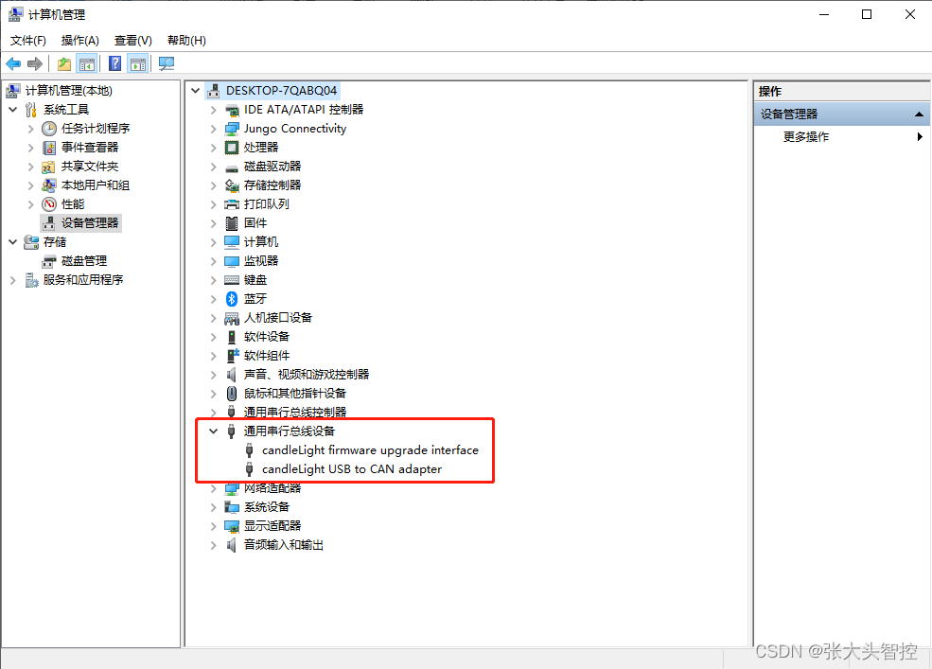Click the processor icon next to 处理器
Viewport: 932px width, 669px height.
(x=232, y=147)
